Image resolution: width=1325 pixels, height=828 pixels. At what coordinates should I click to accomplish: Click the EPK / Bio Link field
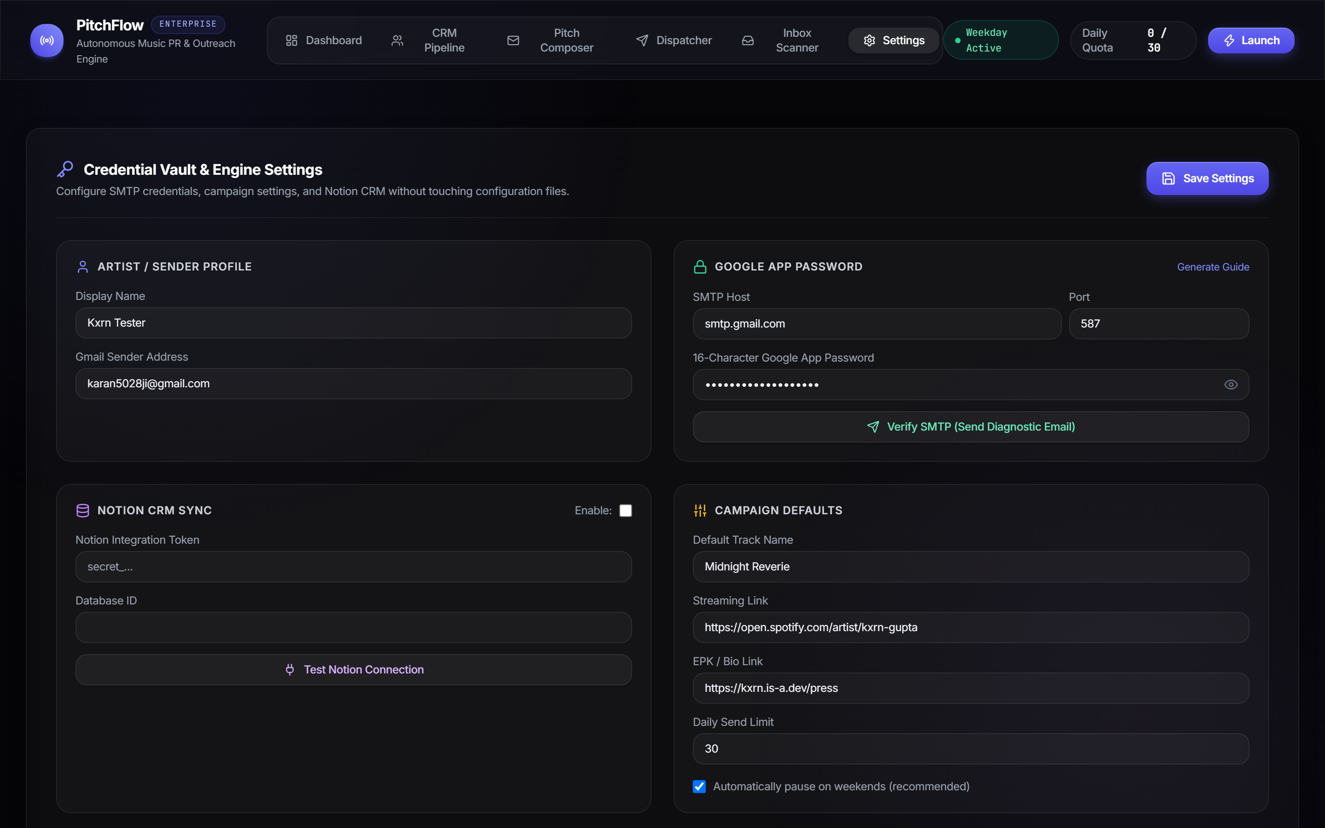tap(971, 688)
